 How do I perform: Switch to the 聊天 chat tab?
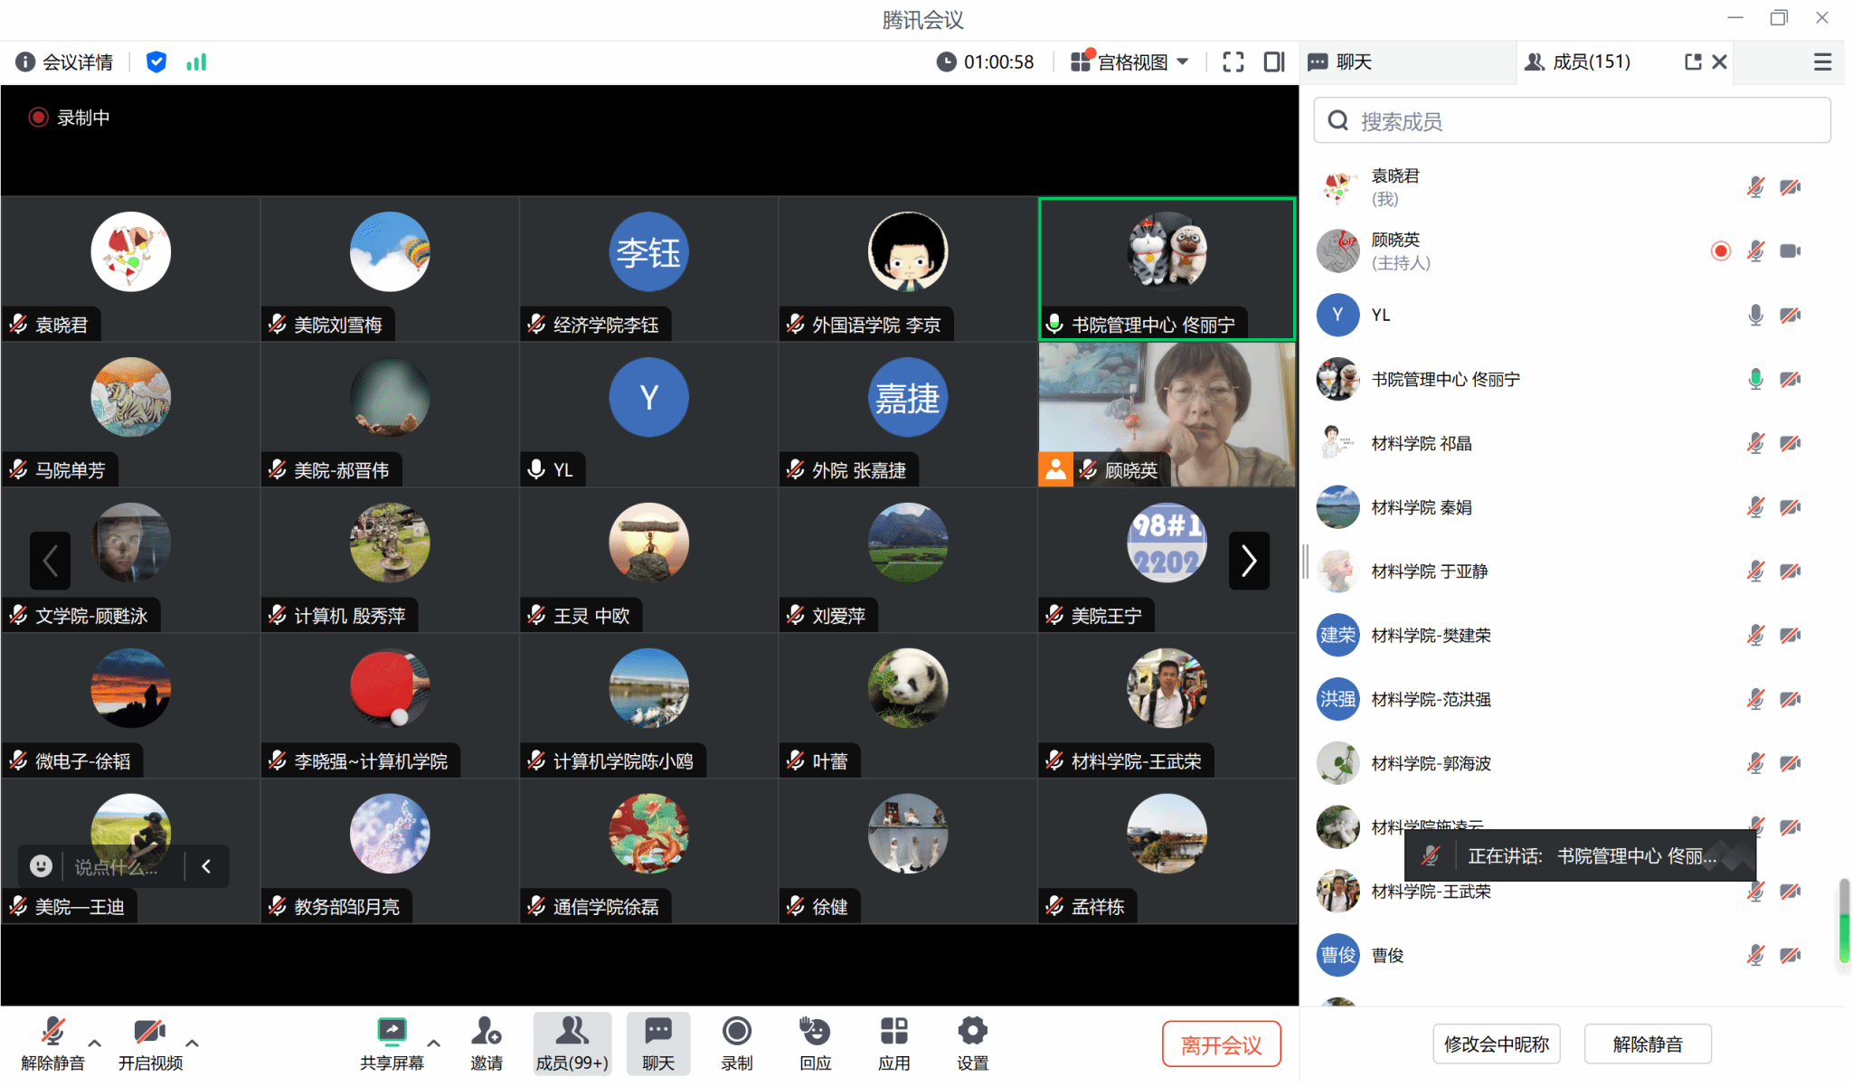tap(1353, 61)
